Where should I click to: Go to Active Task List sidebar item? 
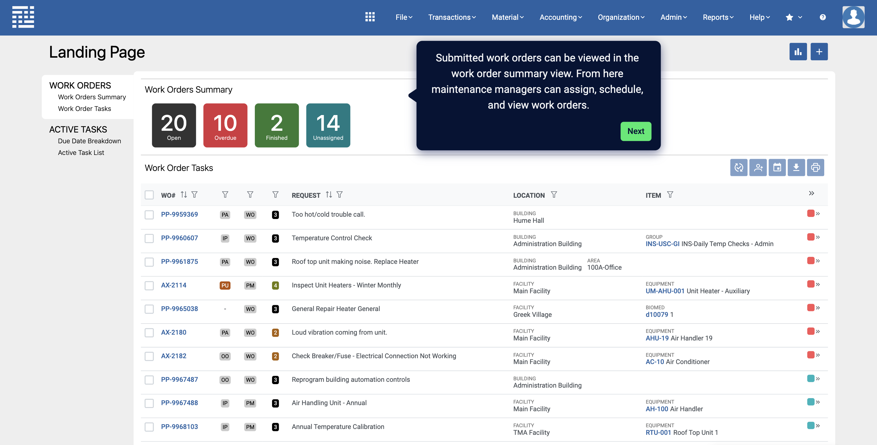coord(81,153)
